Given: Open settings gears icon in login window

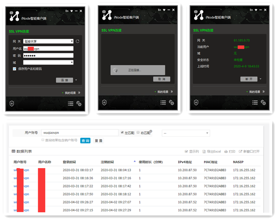Looking at the screenshot, I should click(x=79, y=103).
